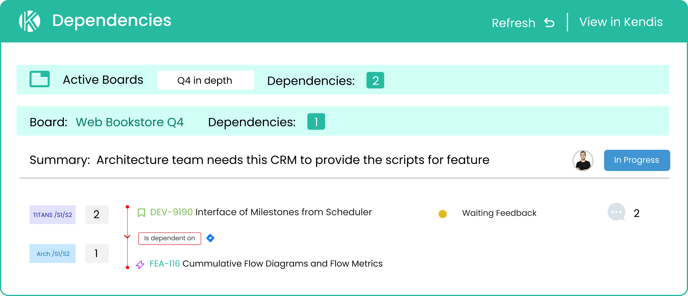This screenshot has width=688, height=296.
Task: Open the Web Bookstore Q4 board link
Action: click(x=130, y=122)
